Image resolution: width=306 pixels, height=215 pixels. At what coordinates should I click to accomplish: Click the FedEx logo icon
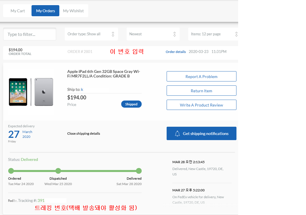pos(13,201)
